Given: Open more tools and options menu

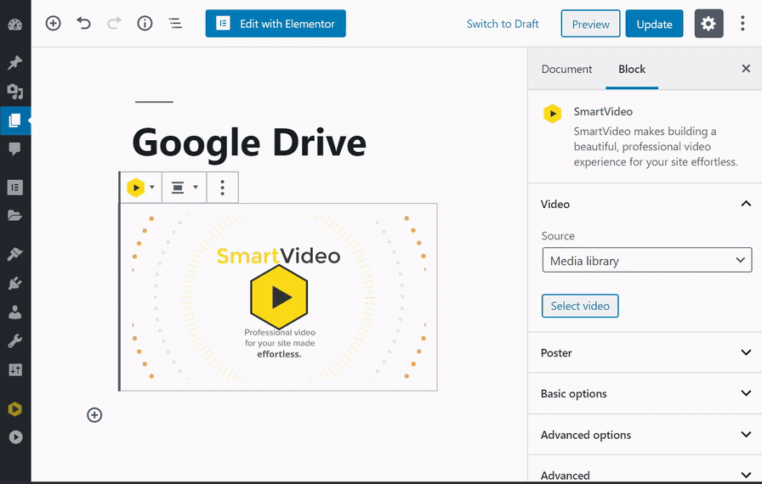Looking at the screenshot, I should click(742, 23).
